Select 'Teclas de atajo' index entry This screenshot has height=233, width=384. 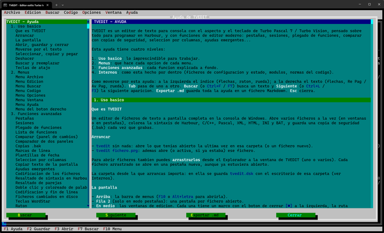click(32, 68)
